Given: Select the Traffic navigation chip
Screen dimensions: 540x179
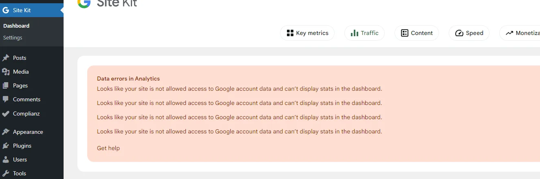Looking at the screenshot, I should coord(364,33).
